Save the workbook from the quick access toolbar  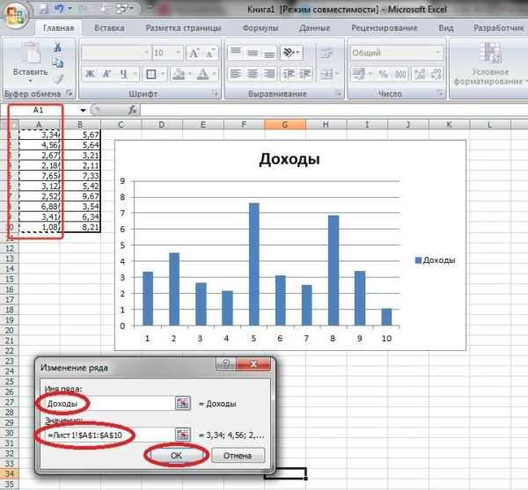(44, 9)
